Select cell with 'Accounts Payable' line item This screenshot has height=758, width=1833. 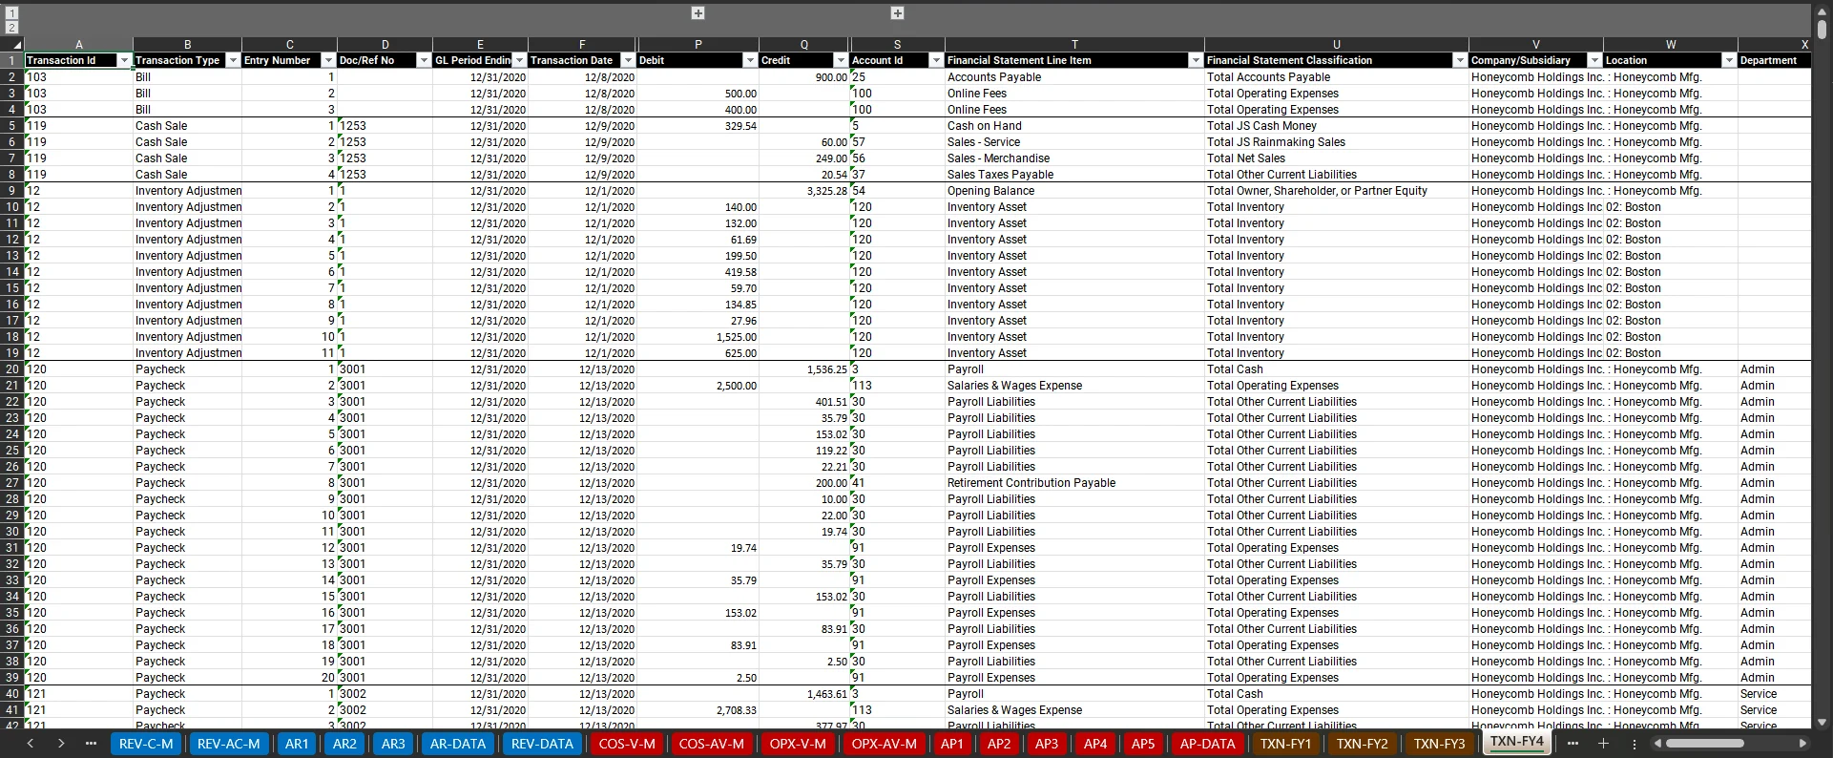coord(1074,77)
